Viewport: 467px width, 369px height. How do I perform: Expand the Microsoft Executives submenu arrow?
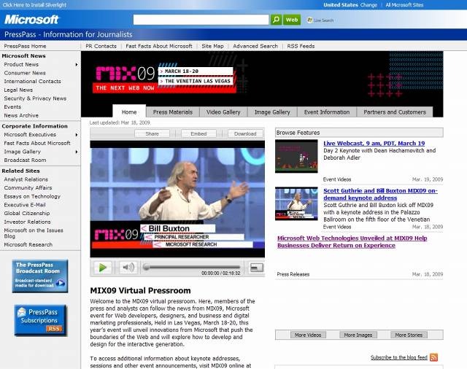tap(77, 135)
